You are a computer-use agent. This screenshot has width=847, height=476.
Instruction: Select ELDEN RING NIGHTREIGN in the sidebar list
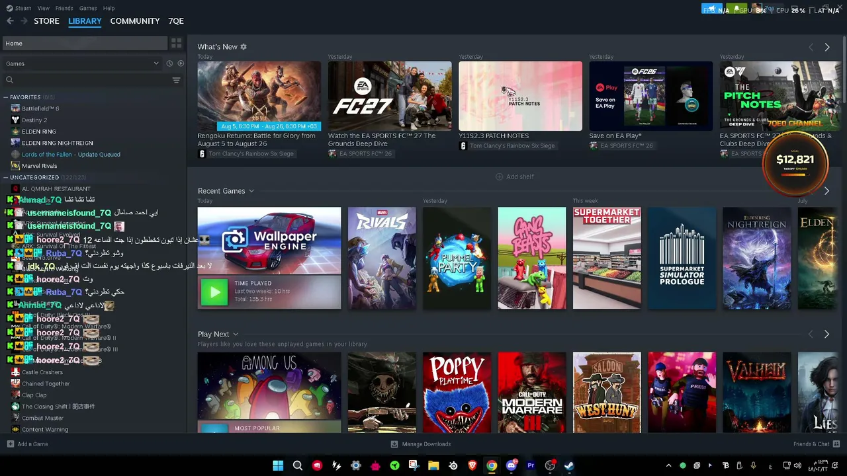tap(57, 143)
